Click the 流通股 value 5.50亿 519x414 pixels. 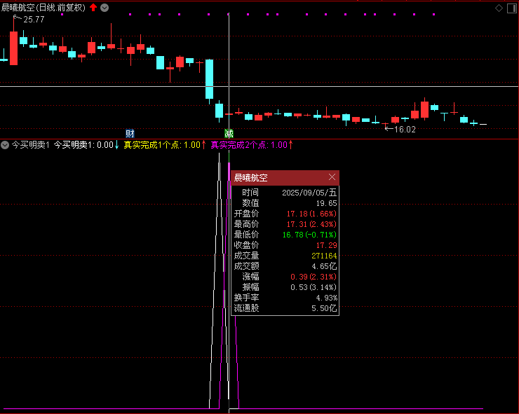point(324,308)
